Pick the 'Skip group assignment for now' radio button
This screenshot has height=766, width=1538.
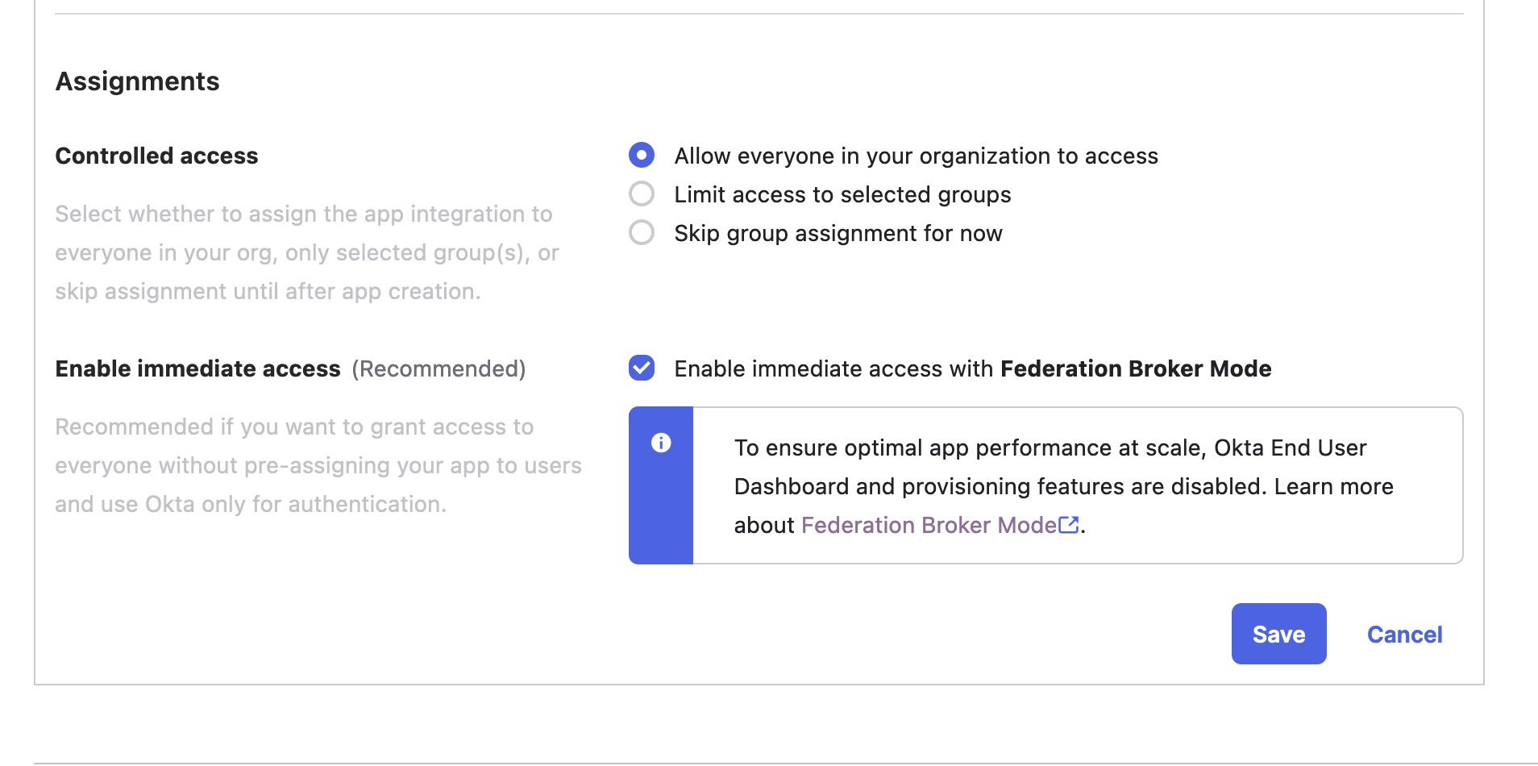[642, 232]
